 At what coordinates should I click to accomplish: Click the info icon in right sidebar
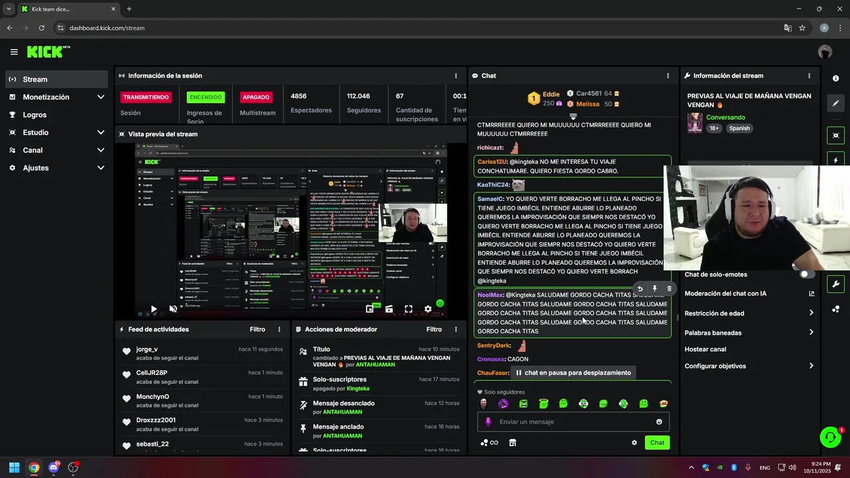pyautogui.click(x=835, y=78)
